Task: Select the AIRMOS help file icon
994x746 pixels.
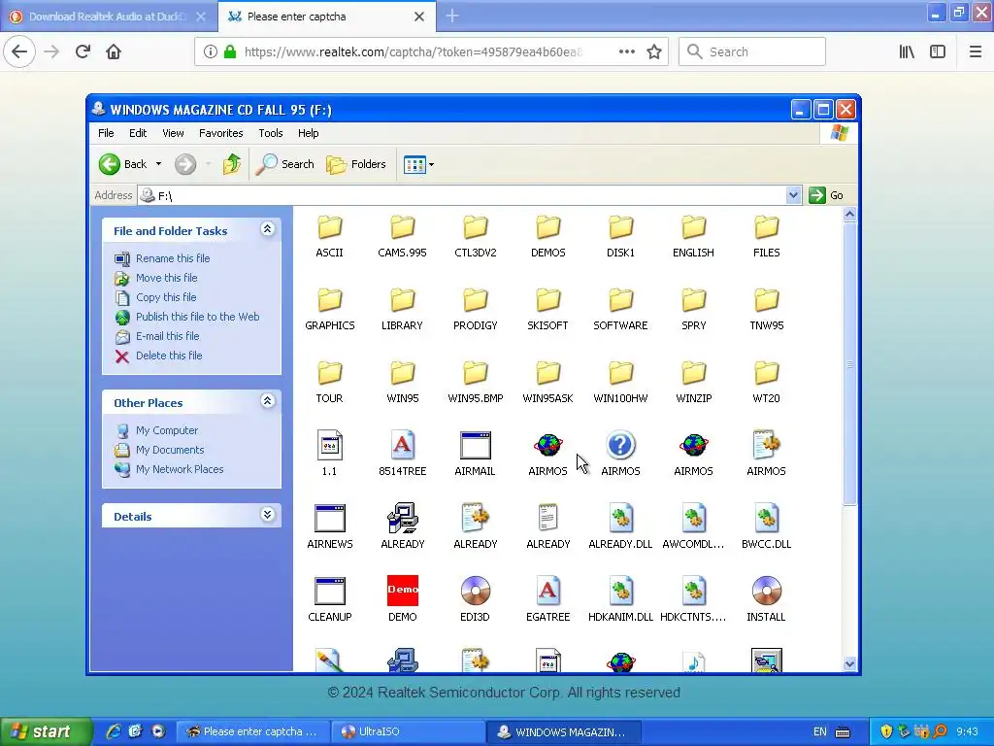Action: pyautogui.click(x=620, y=445)
